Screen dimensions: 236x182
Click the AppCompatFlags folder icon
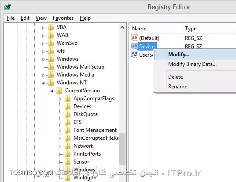pos(67,98)
